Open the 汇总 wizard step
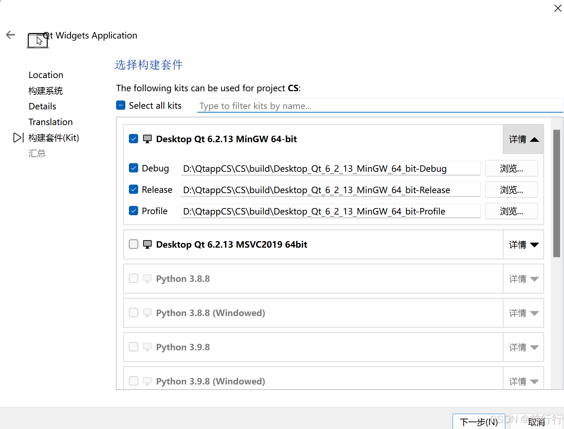 (37, 153)
